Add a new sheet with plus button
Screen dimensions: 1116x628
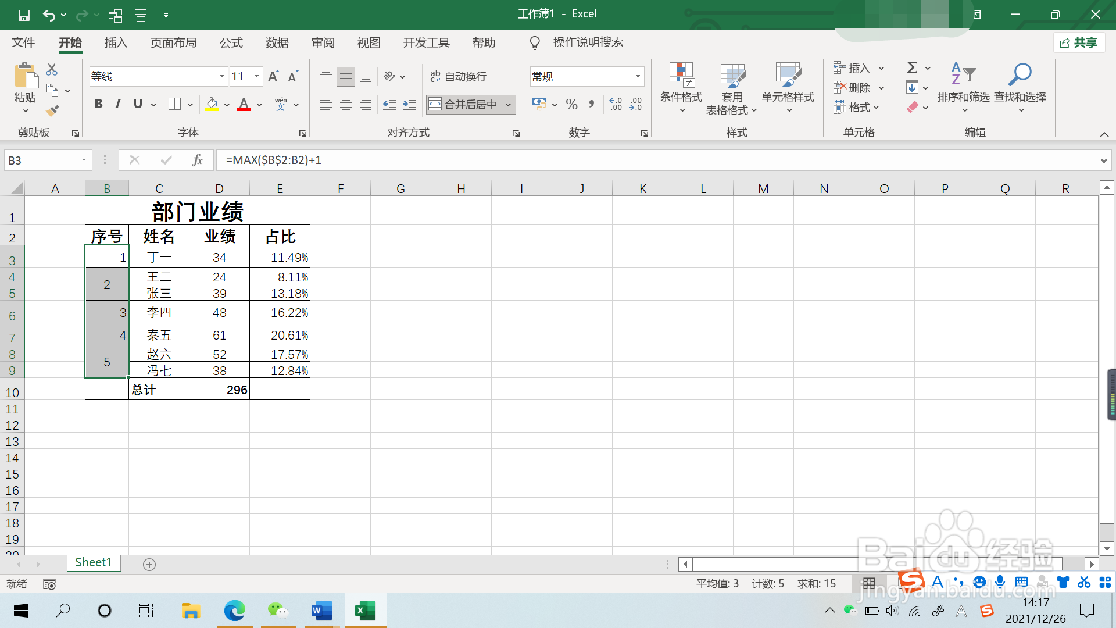coord(149,564)
